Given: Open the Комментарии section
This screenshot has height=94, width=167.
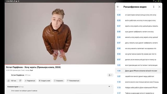Looking at the screenshot, I should [60, 89].
